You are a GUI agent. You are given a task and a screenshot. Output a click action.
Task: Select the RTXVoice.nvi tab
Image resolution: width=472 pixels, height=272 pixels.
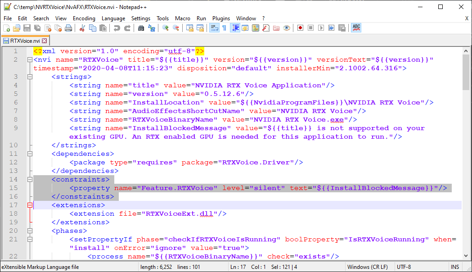tap(25, 41)
